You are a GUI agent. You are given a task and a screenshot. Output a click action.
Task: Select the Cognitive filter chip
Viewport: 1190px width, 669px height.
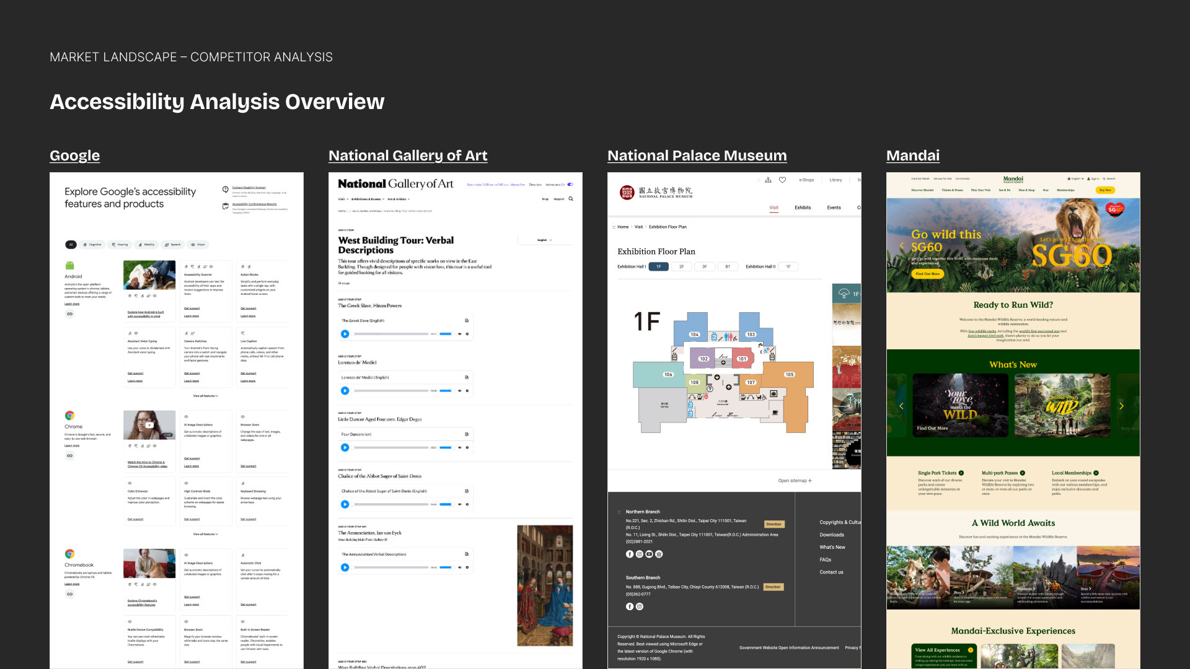coord(92,245)
